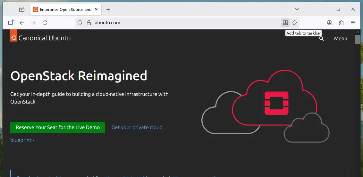Focus the ubuntu.com address bar
Screen dimensions: 363x177
[187, 23]
